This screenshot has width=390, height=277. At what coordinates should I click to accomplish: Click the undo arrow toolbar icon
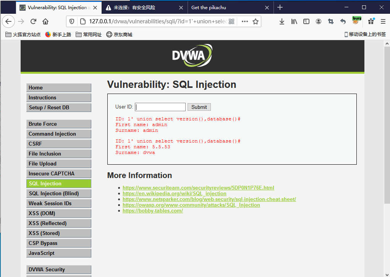tap(343, 21)
